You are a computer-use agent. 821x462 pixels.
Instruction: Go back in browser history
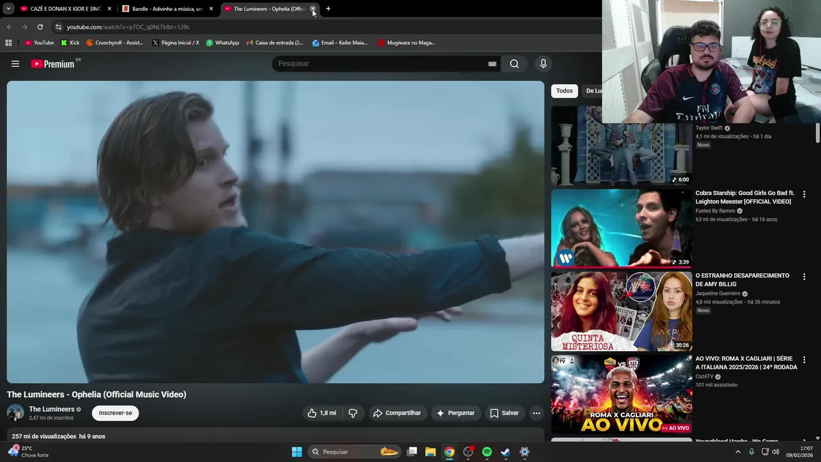[9, 27]
